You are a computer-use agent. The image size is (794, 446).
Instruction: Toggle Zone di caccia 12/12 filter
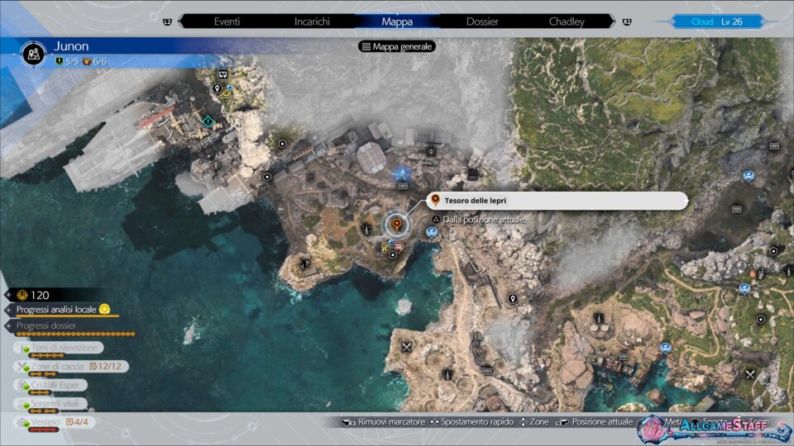click(71, 367)
